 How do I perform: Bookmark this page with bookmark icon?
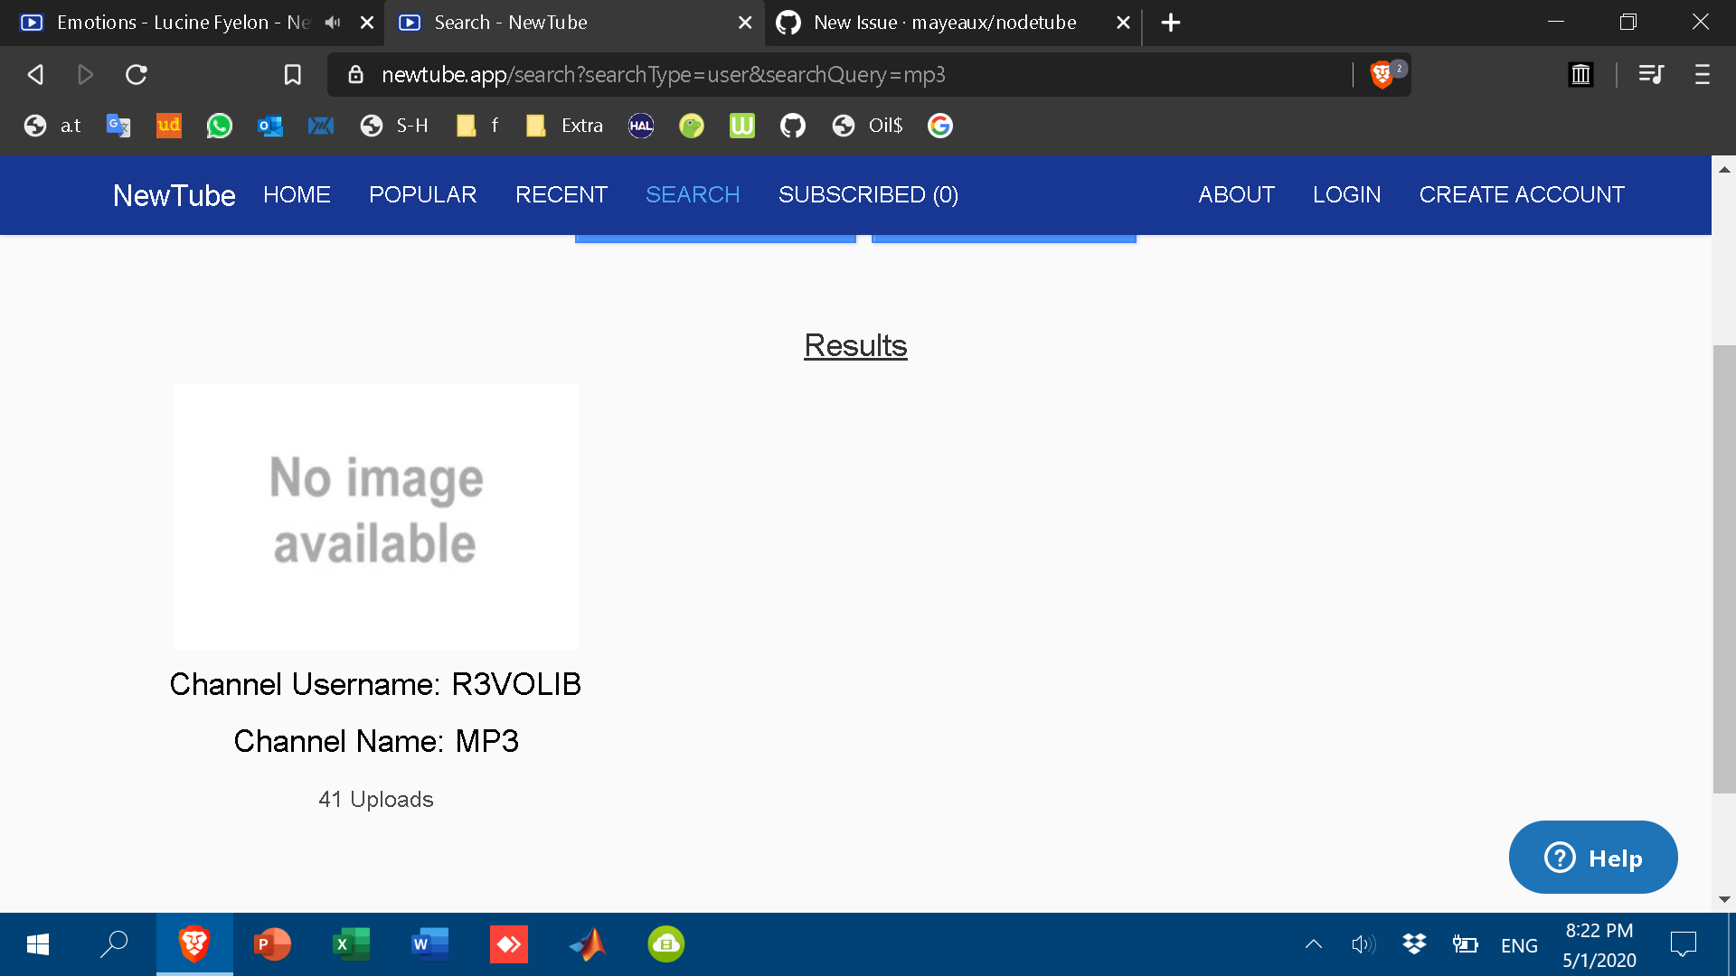292,74
